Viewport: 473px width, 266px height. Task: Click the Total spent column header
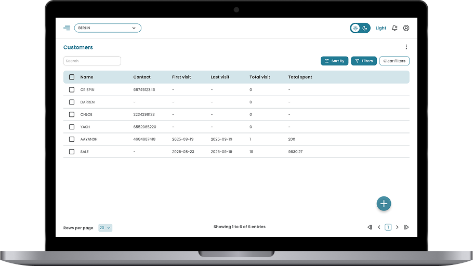coord(300,77)
